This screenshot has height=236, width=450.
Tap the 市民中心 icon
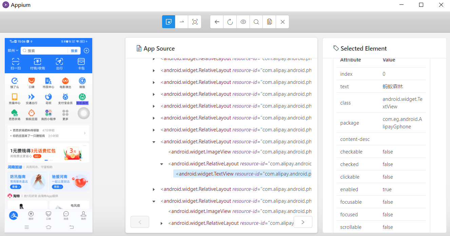(48, 81)
